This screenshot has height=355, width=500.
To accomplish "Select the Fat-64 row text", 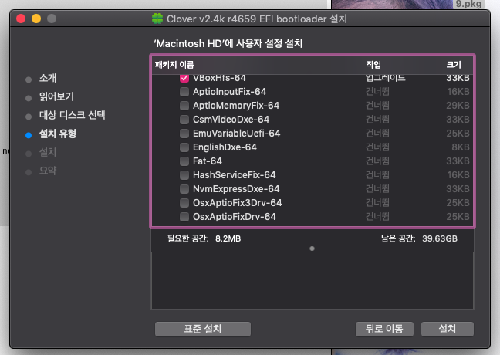I will pos(208,161).
